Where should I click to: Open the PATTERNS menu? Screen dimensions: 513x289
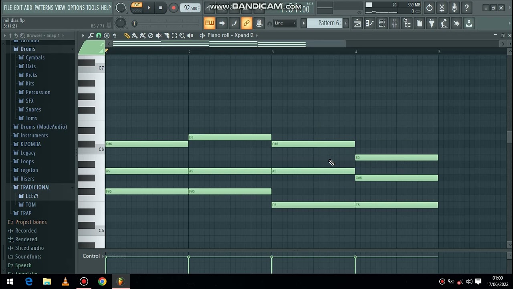(x=44, y=8)
